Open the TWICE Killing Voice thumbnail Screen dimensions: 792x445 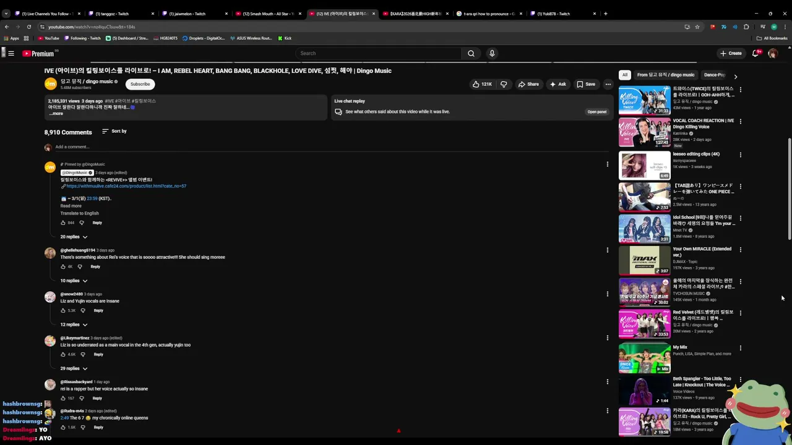coord(644,100)
